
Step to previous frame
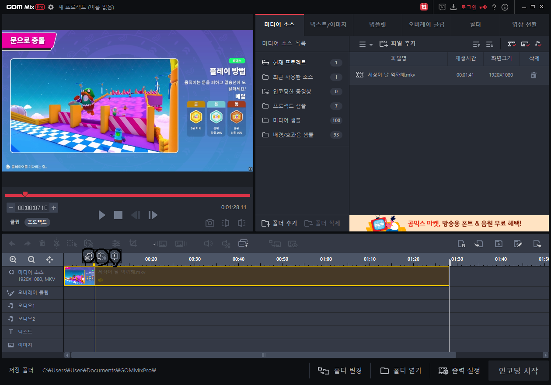pos(136,215)
